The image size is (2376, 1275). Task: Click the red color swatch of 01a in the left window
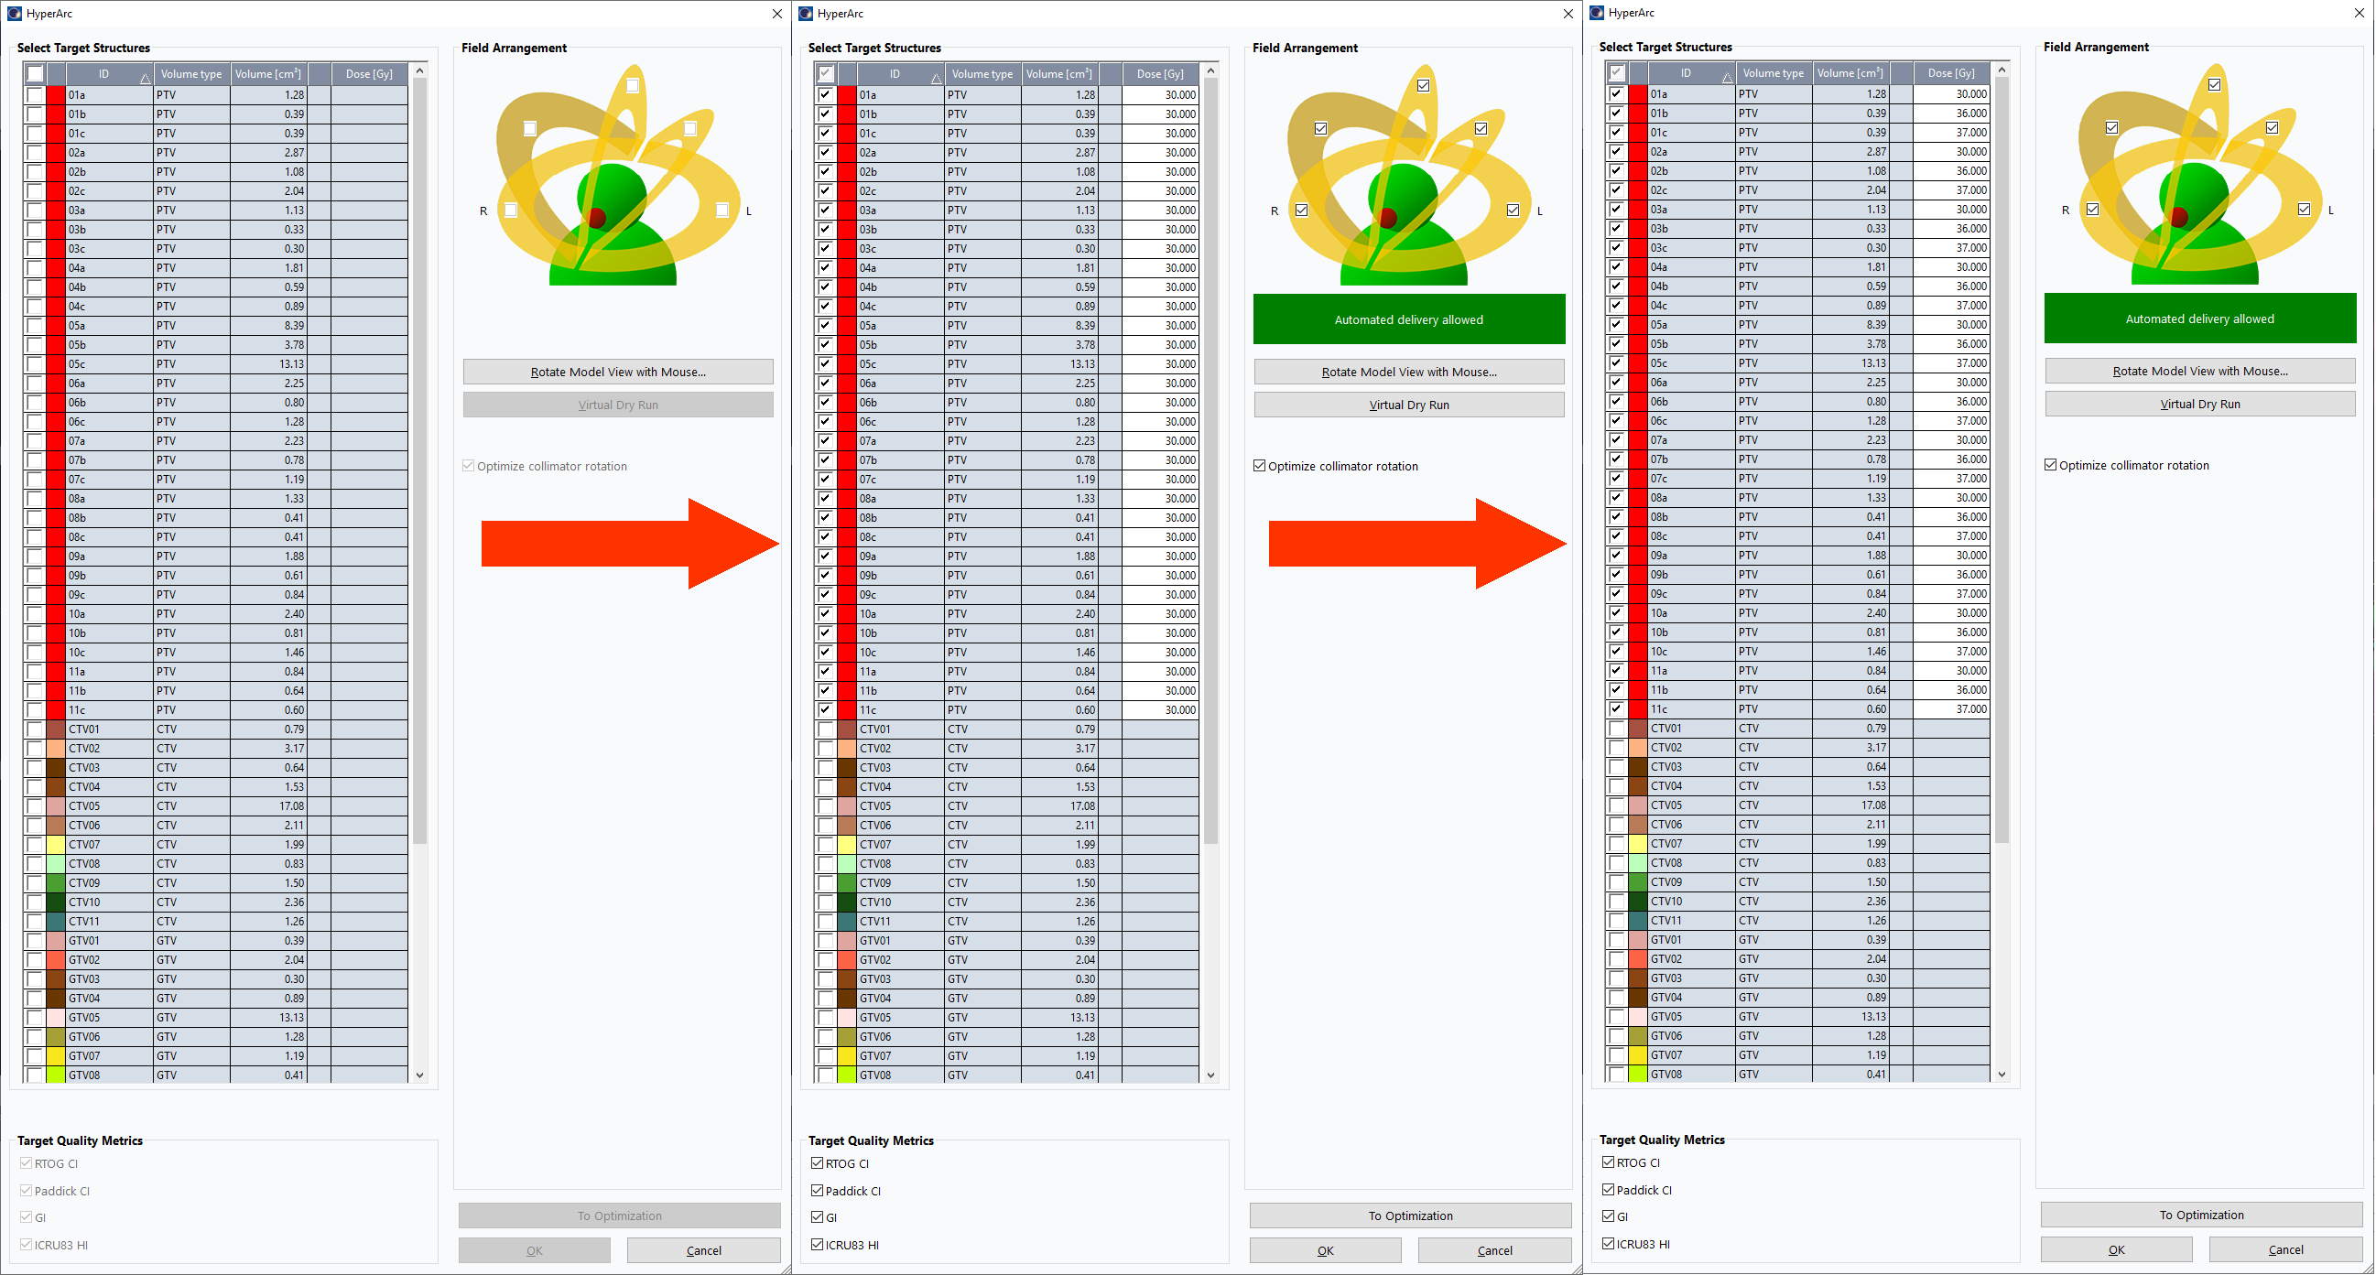click(x=55, y=94)
